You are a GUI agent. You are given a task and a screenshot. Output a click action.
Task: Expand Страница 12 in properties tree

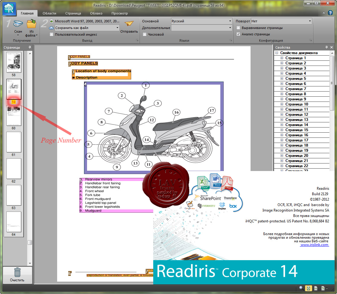pyautogui.click(x=282, y=115)
